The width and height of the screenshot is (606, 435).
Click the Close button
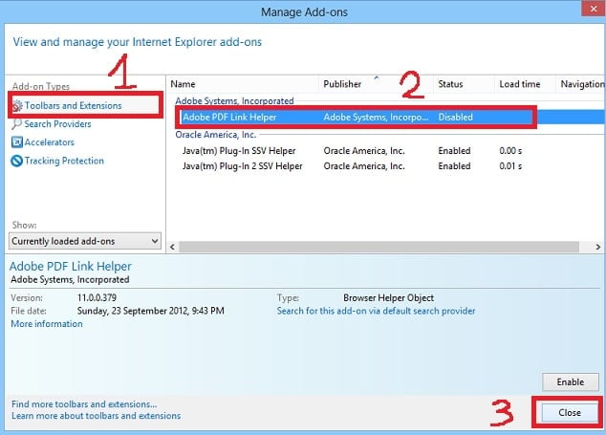pyautogui.click(x=570, y=413)
